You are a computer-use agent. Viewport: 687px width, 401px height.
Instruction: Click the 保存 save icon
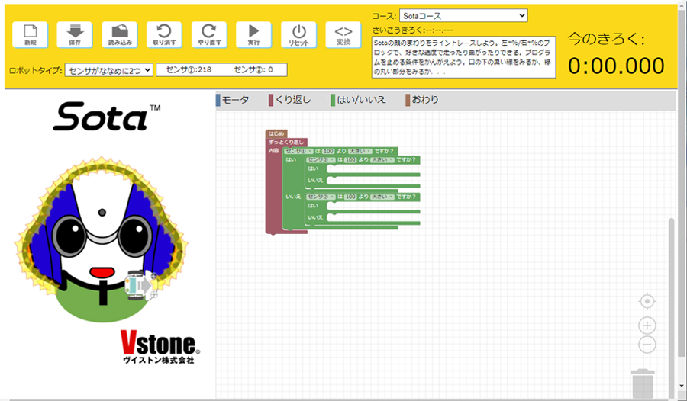[75, 34]
